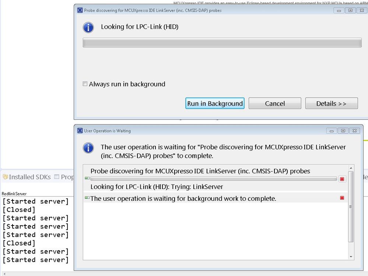Stop the waiting user operation job
Viewport: 368px width, 276px height.
[x=342, y=198]
